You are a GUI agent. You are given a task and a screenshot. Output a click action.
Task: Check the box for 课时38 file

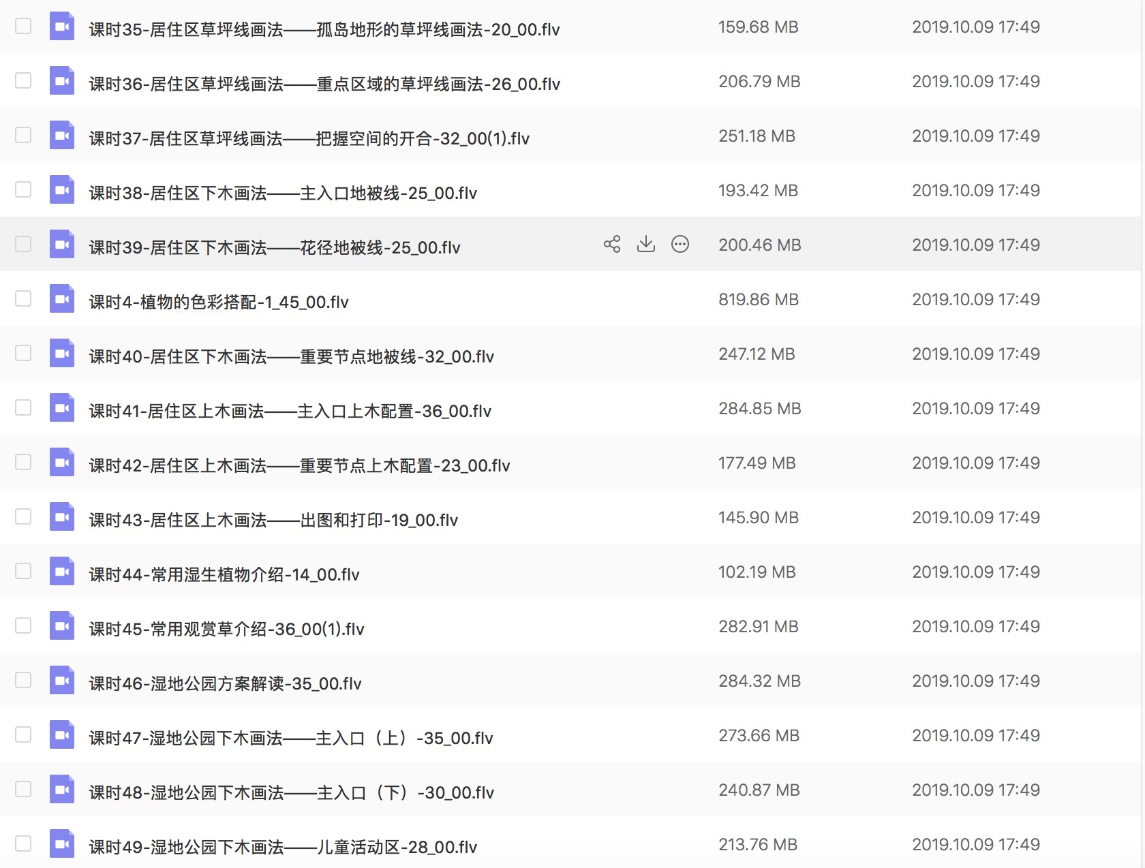click(x=23, y=189)
